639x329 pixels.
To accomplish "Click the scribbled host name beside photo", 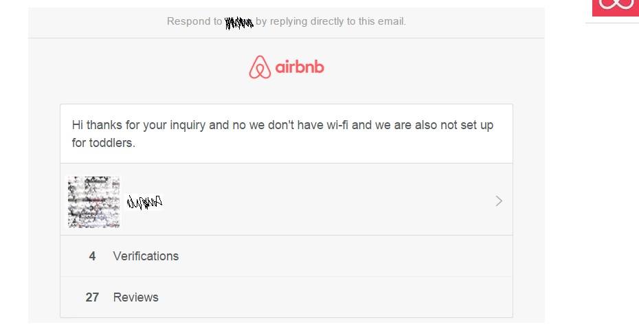I will point(144,202).
